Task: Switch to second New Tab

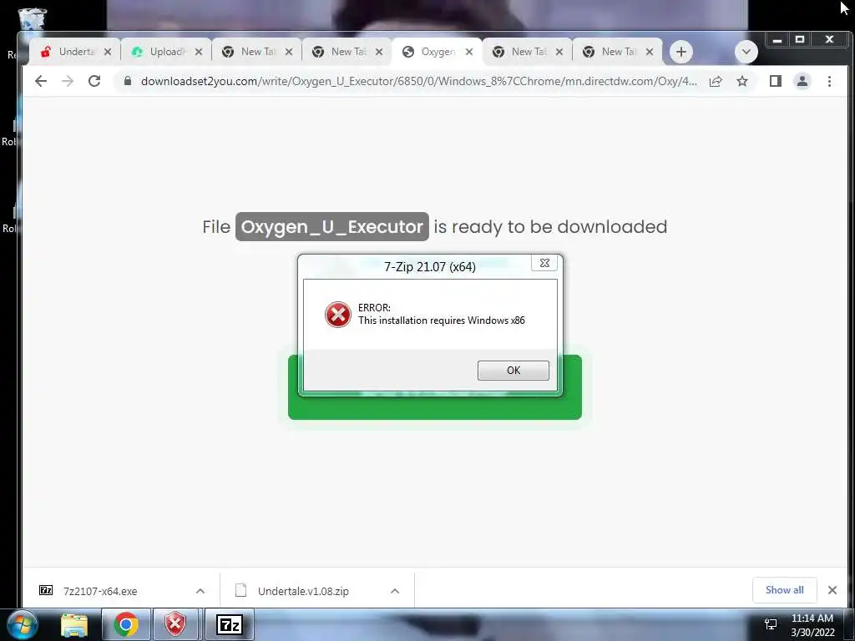Action: click(x=347, y=52)
